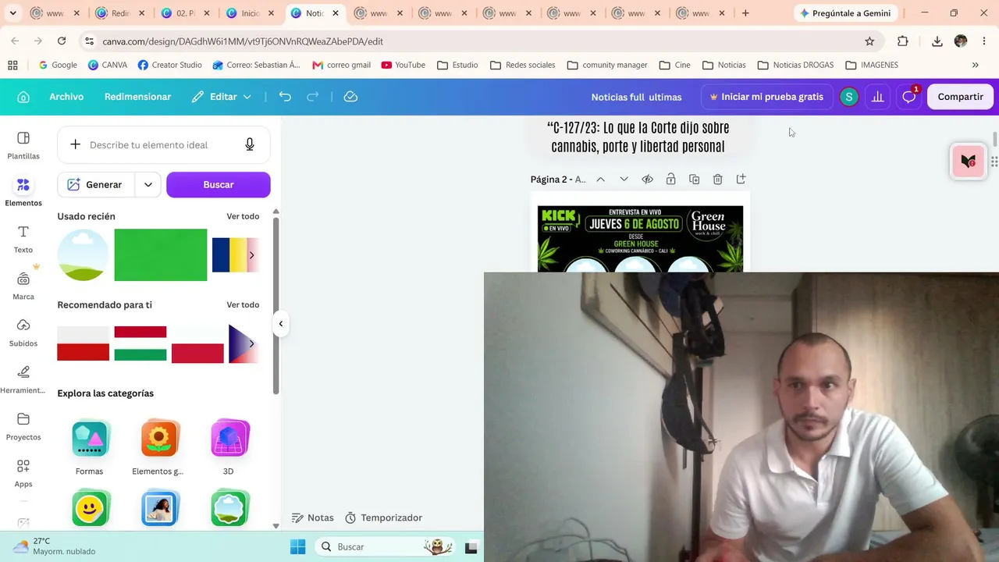Click the redo arrow in the toolbar
The image size is (999, 562).
click(x=313, y=97)
